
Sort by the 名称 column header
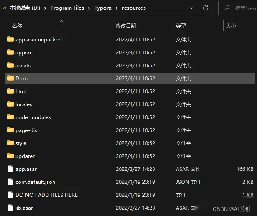(x=17, y=26)
